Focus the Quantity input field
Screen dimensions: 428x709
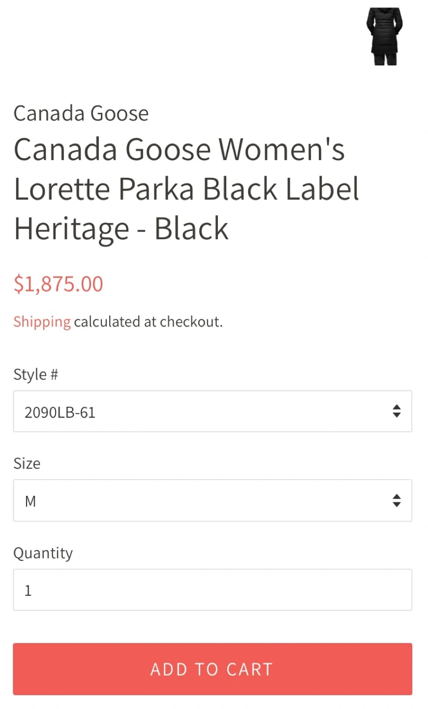tap(212, 590)
